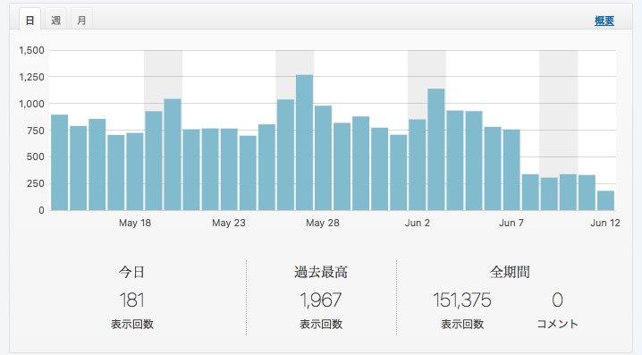Click the May 19 bar above 1,000
The height and width of the screenshot is (355, 642).
pyautogui.click(x=173, y=155)
